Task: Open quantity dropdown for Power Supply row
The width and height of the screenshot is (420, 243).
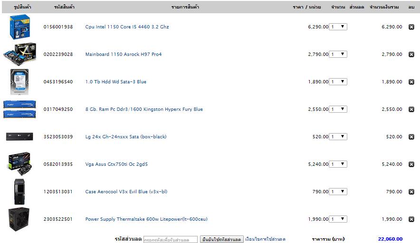Action: pyautogui.click(x=338, y=219)
